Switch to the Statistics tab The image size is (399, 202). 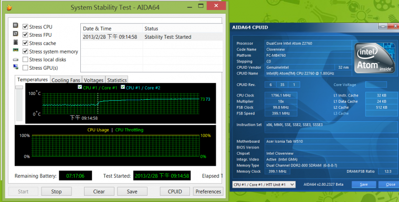[117, 80]
